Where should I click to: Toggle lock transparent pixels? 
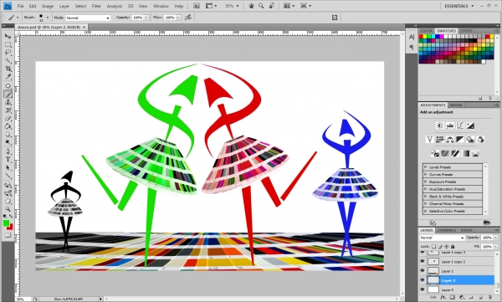(433, 246)
